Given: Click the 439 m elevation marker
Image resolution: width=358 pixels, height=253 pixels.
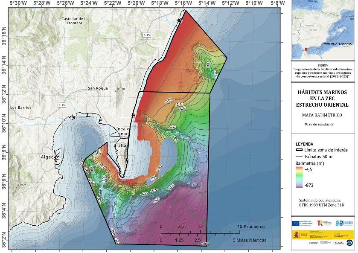Looking at the screenshot, I should [x=22, y=185].
